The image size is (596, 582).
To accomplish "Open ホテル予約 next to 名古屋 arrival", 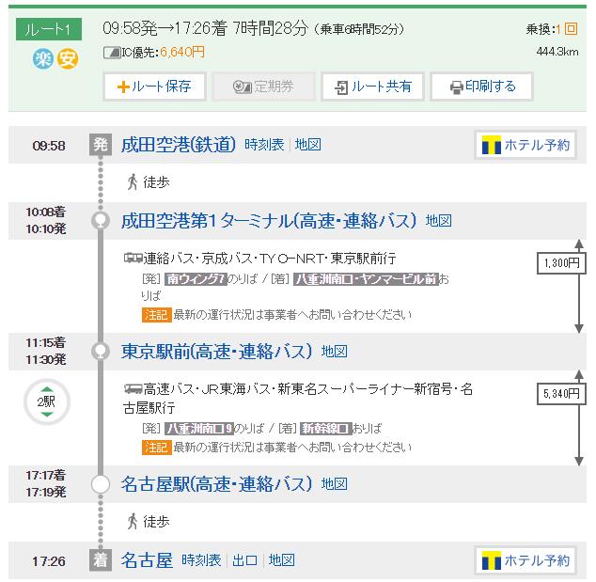I will [525, 560].
